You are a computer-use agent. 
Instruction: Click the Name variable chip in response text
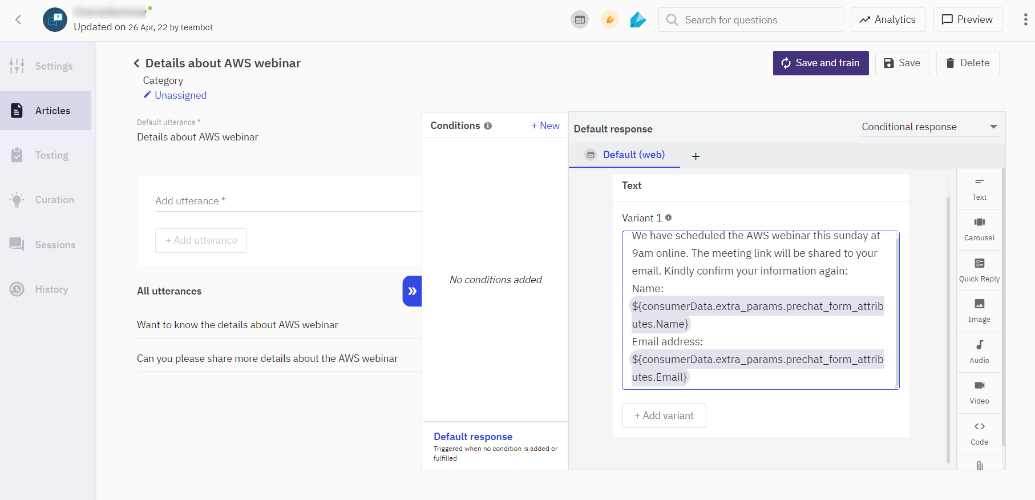[757, 315]
